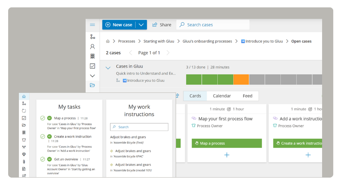Click the paperclip icon in lower sidebar

pos(24,162)
